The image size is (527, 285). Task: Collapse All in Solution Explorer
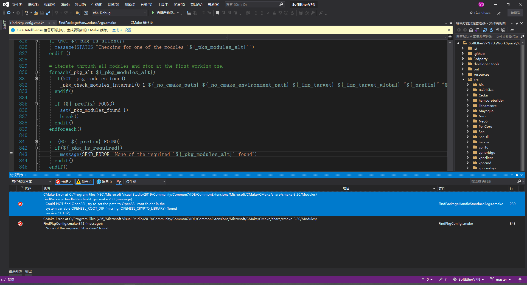point(497,30)
